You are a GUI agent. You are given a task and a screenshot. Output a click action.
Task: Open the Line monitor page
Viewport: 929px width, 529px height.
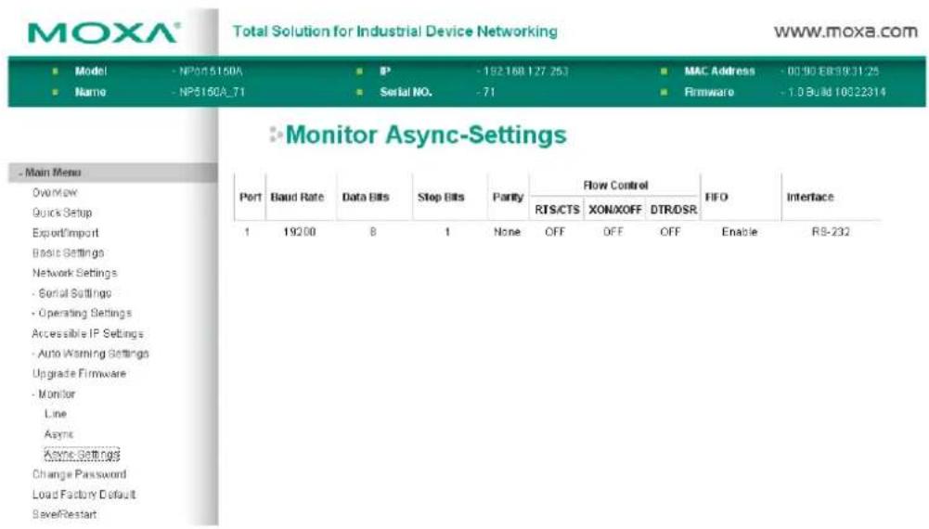[x=56, y=414]
